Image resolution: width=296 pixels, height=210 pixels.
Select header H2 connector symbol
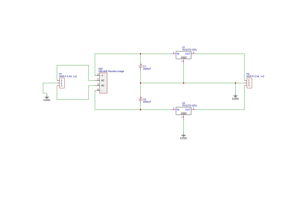pyautogui.click(x=249, y=83)
